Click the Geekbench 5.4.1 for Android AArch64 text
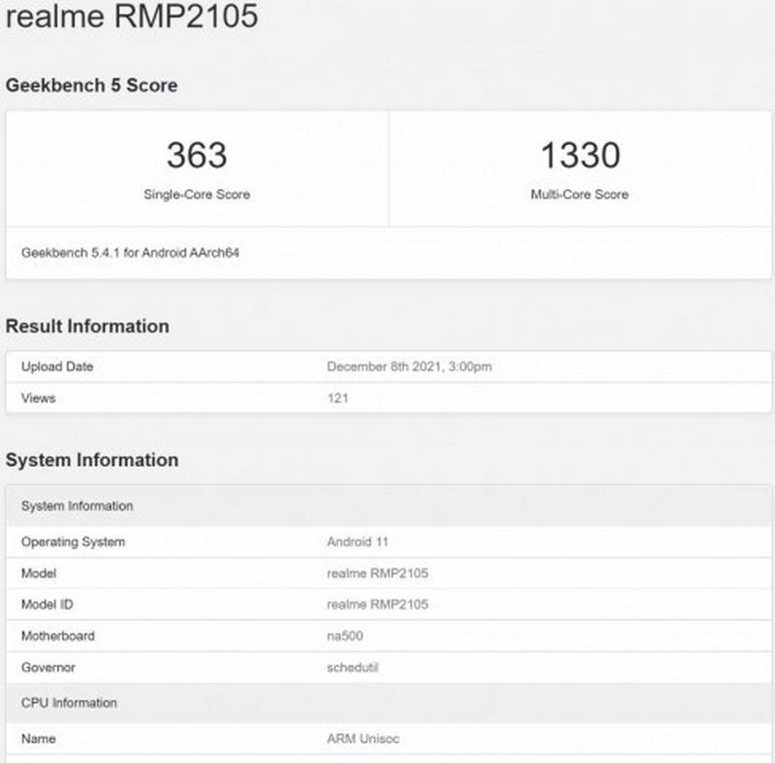775x763 pixels. (130, 253)
